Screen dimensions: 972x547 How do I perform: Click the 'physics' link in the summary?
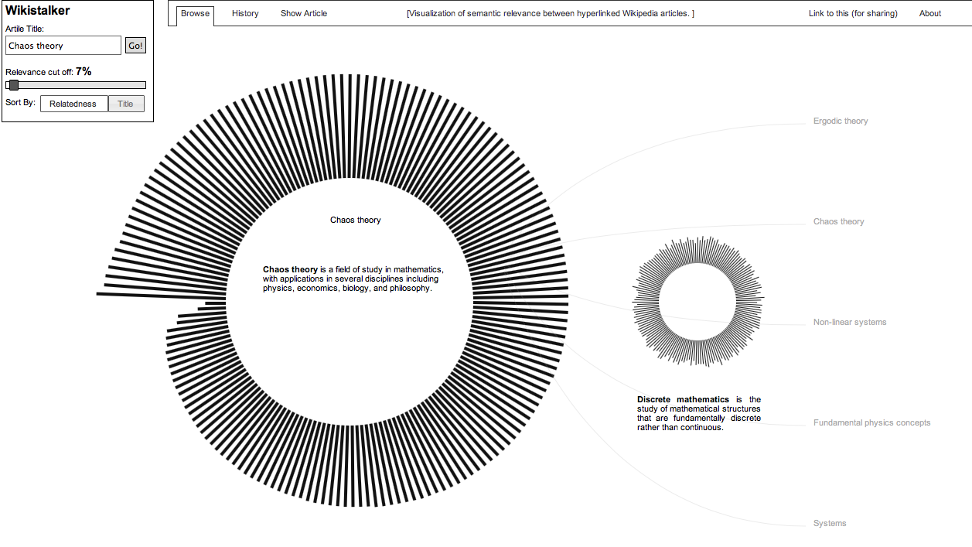pyautogui.click(x=278, y=289)
